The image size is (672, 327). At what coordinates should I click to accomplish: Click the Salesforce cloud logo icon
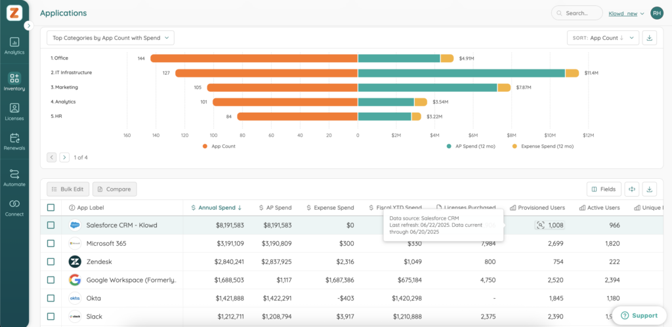tap(75, 225)
